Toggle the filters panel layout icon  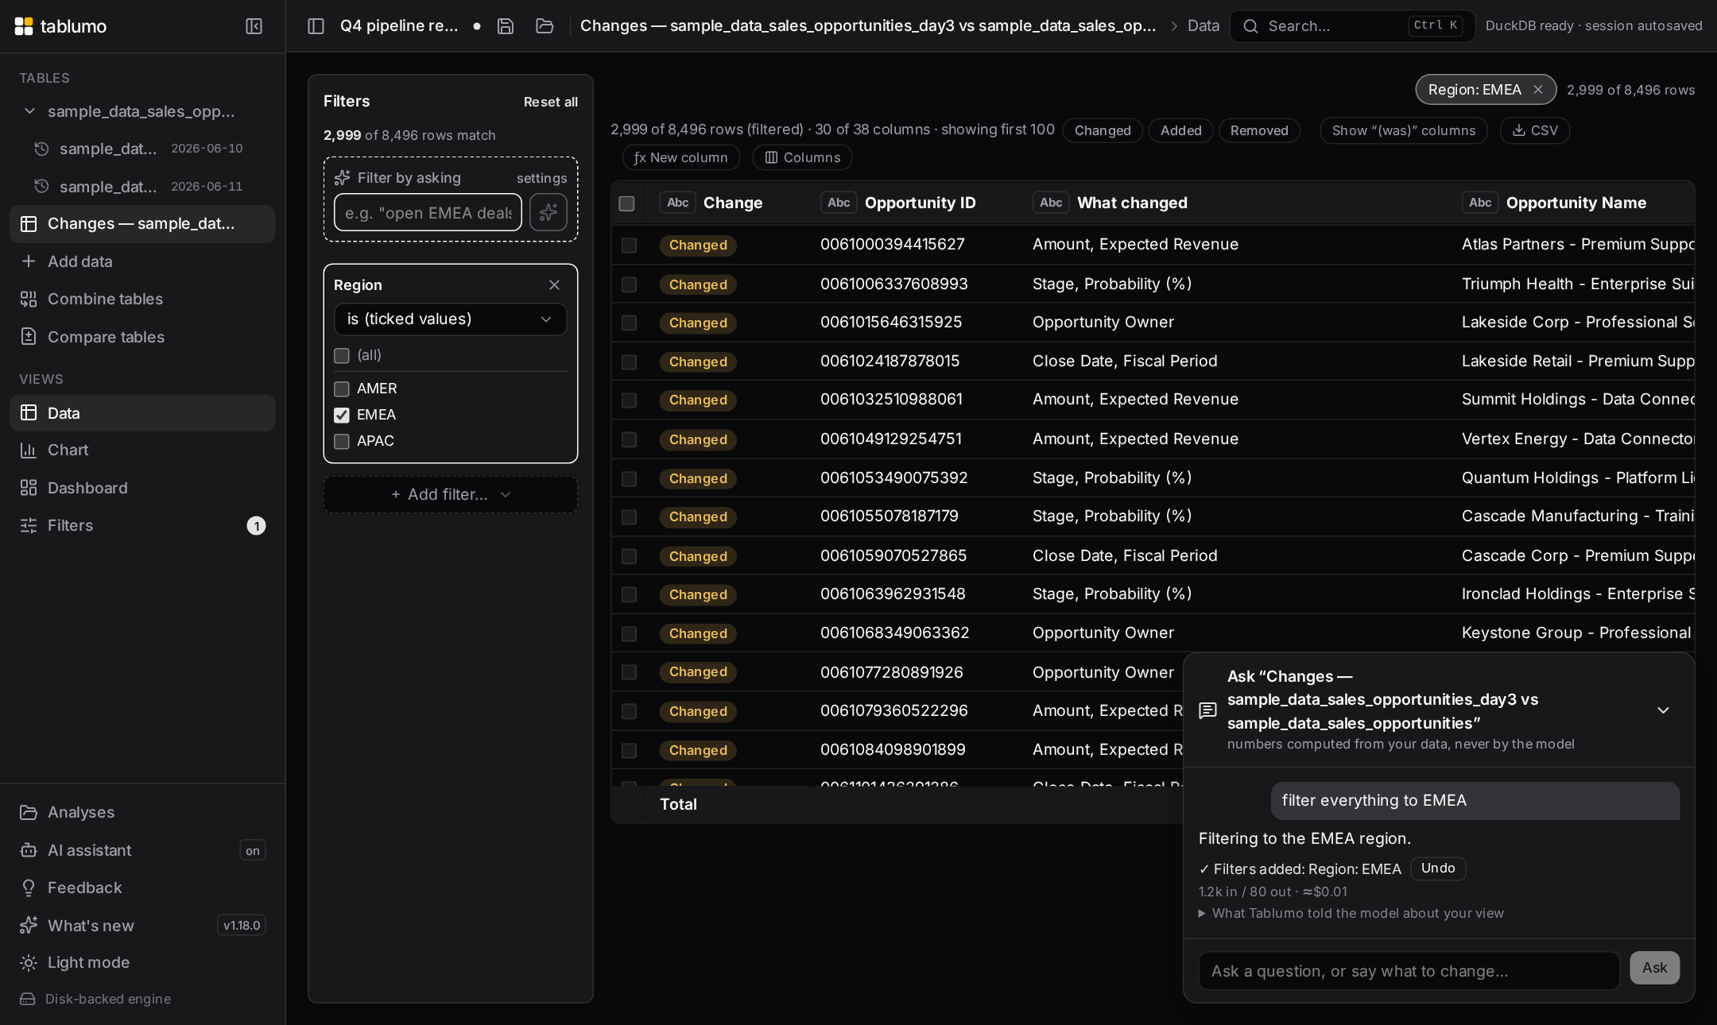click(316, 26)
